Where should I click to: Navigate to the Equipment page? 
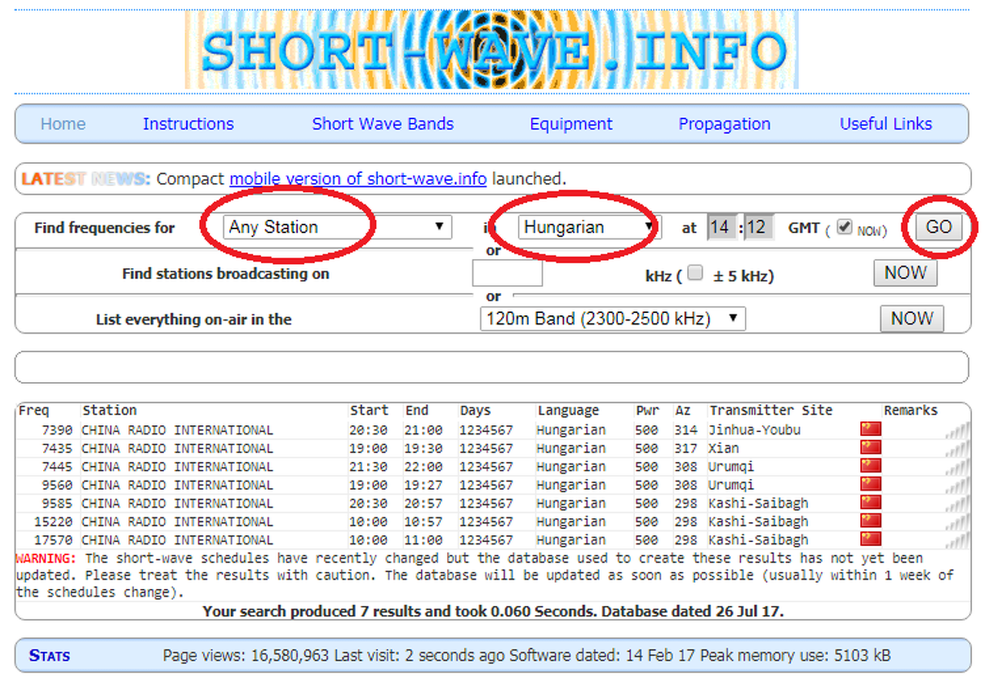click(571, 124)
